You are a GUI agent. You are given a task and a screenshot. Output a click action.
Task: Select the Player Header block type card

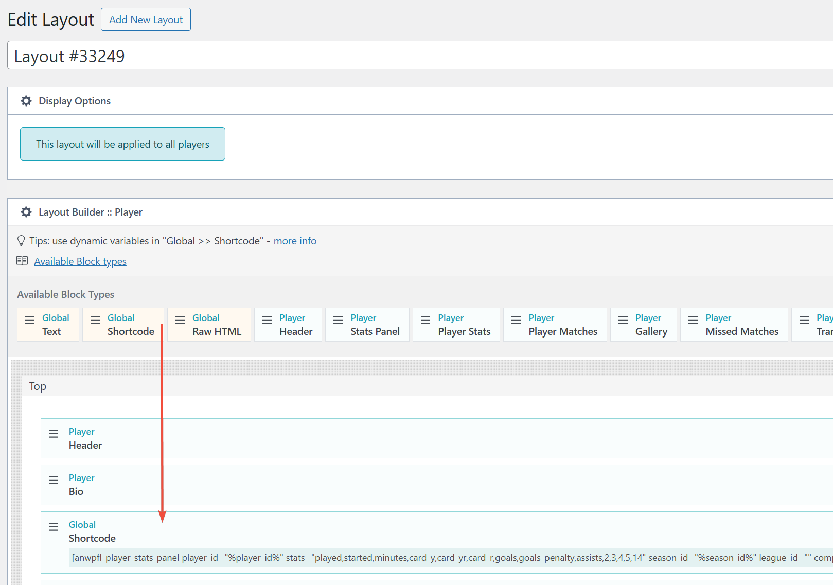point(288,325)
